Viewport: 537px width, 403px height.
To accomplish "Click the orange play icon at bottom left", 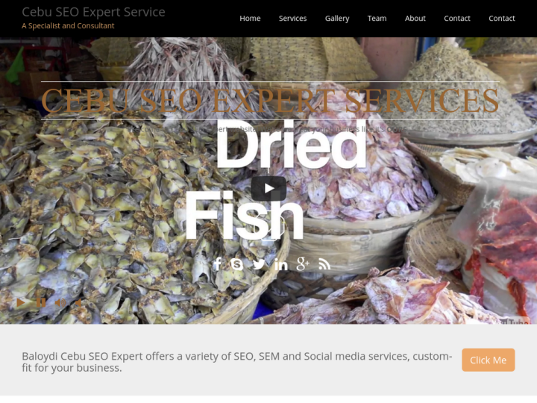I will pyautogui.click(x=20, y=302).
